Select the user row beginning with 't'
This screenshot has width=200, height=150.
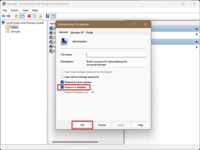click(x=52, y=47)
